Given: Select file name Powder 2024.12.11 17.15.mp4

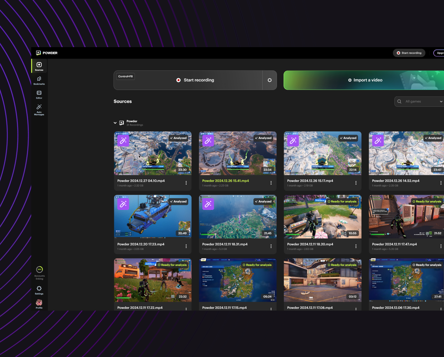Looking at the screenshot, I should 224,307.
